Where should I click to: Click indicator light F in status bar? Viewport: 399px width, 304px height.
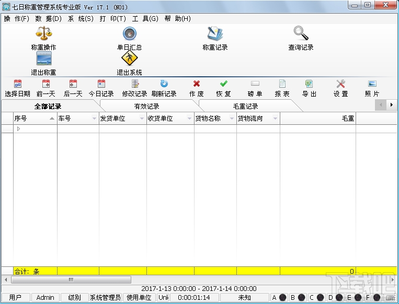[377, 297]
